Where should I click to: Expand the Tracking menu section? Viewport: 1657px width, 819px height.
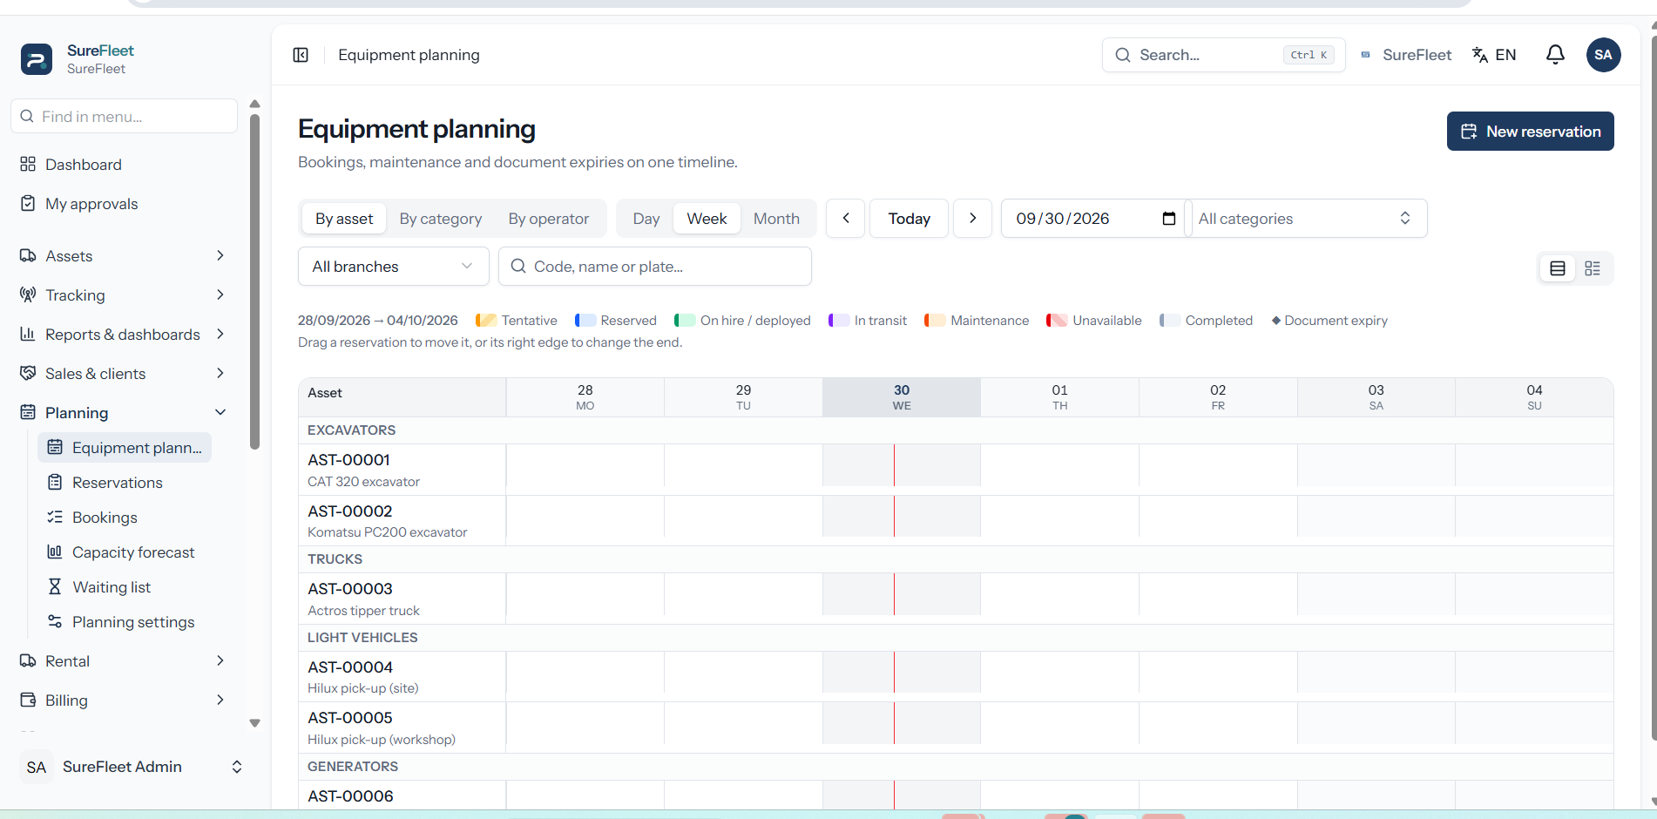124,295
